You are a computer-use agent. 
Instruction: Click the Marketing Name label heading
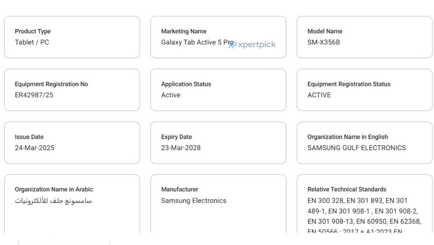tap(184, 31)
